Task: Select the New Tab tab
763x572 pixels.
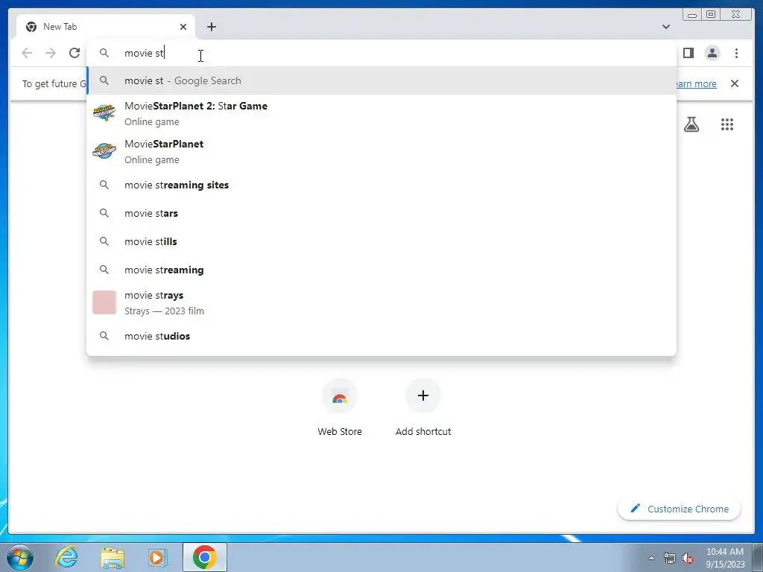Action: click(106, 27)
